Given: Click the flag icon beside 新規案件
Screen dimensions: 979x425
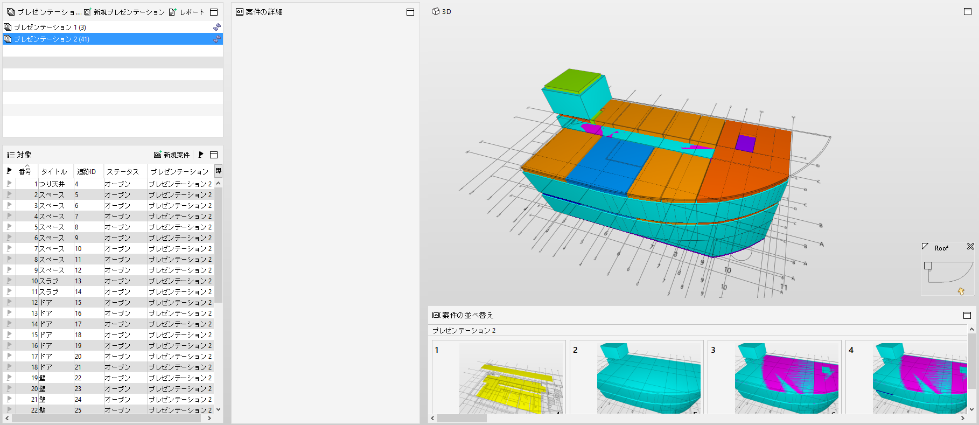Looking at the screenshot, I should tap(201, 155).
